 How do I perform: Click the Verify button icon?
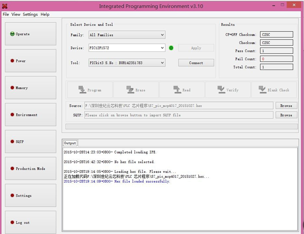221,90
